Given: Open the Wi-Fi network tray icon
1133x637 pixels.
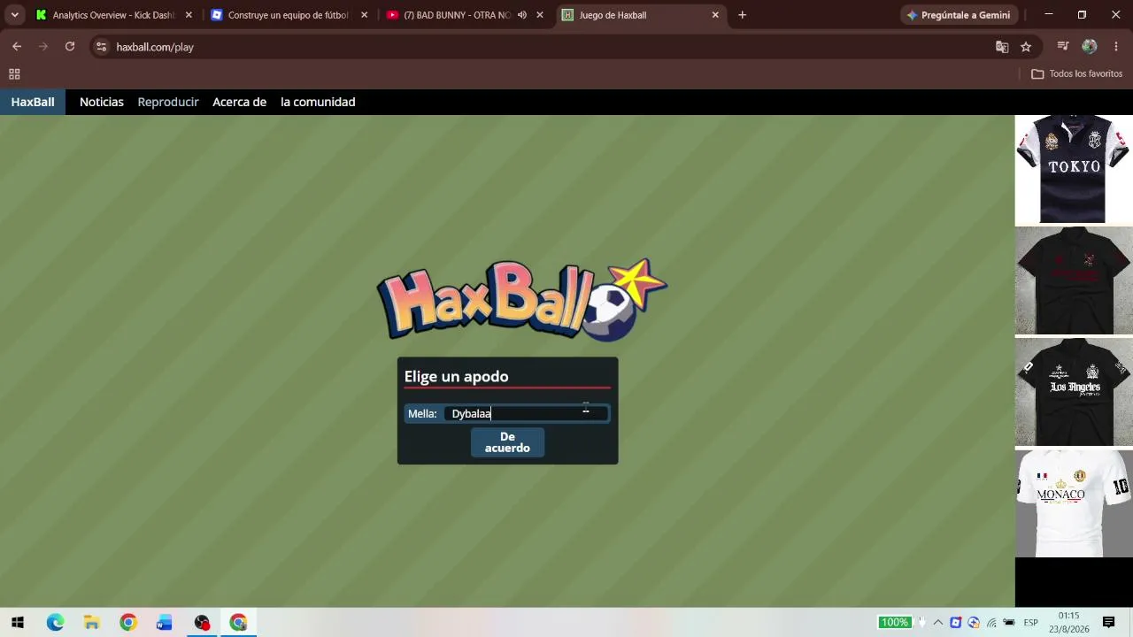Looking at the screenshot, I should [x=991, y=623].
